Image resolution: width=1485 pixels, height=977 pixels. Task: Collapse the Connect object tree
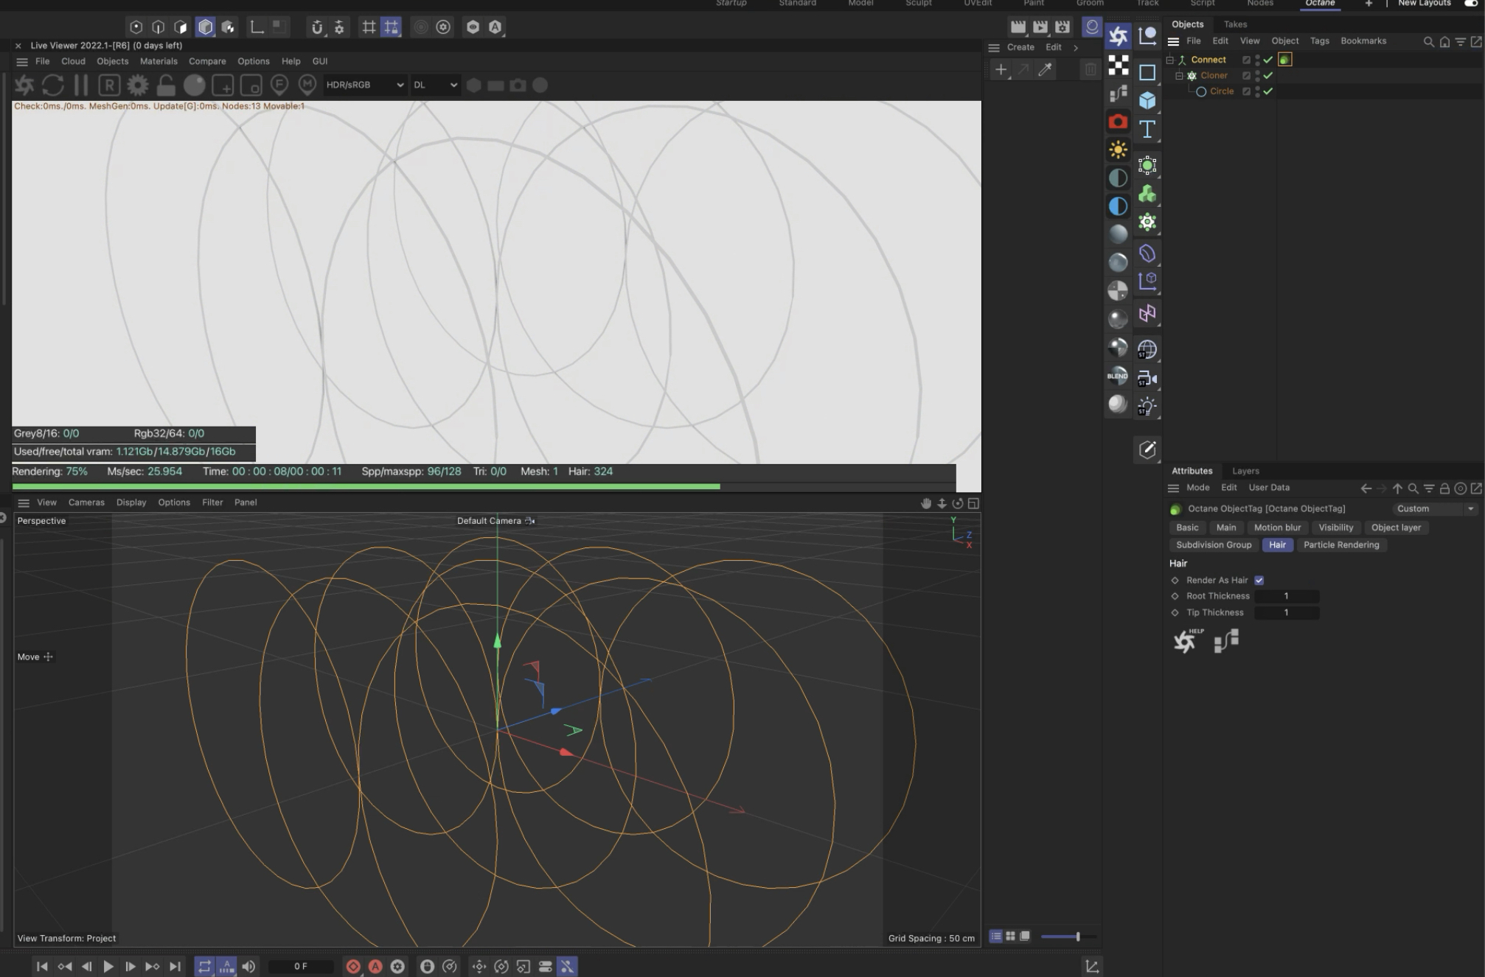click(1170, 60)
